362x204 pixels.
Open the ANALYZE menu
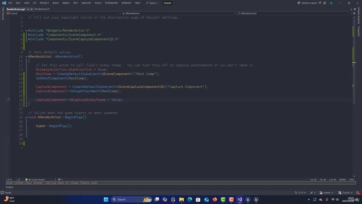[x=86, y=3]
